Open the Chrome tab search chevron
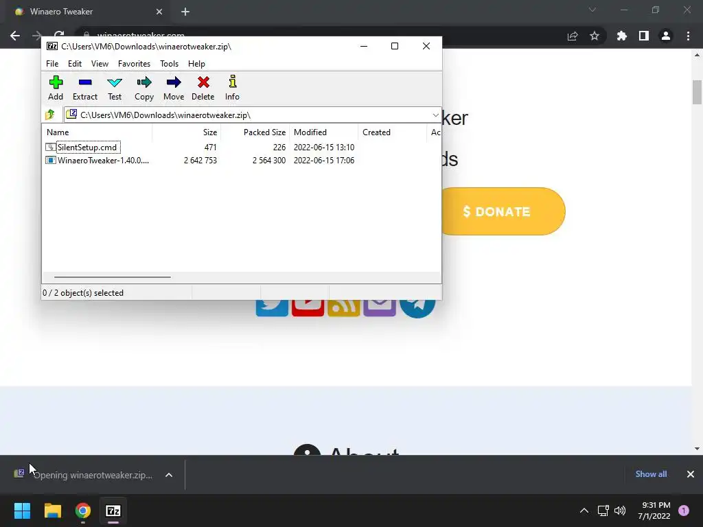The width and height of the screenshot is (703, 527). point(592,10)
